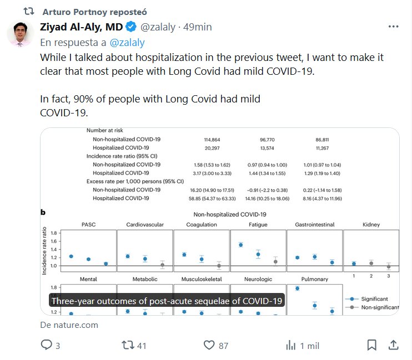Click the blue verified badge

(131, 27)
